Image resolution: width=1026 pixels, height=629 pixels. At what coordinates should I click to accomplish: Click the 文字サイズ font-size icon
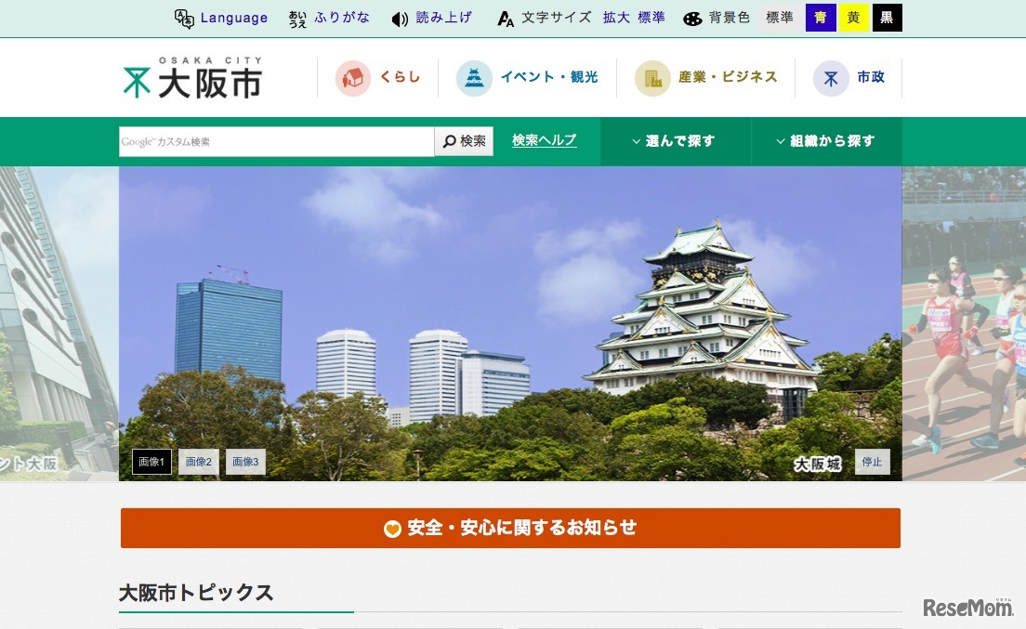tap(505, 17)
